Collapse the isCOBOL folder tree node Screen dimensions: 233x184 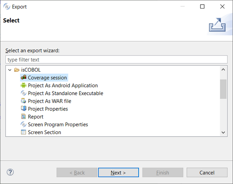click(10, 70)
